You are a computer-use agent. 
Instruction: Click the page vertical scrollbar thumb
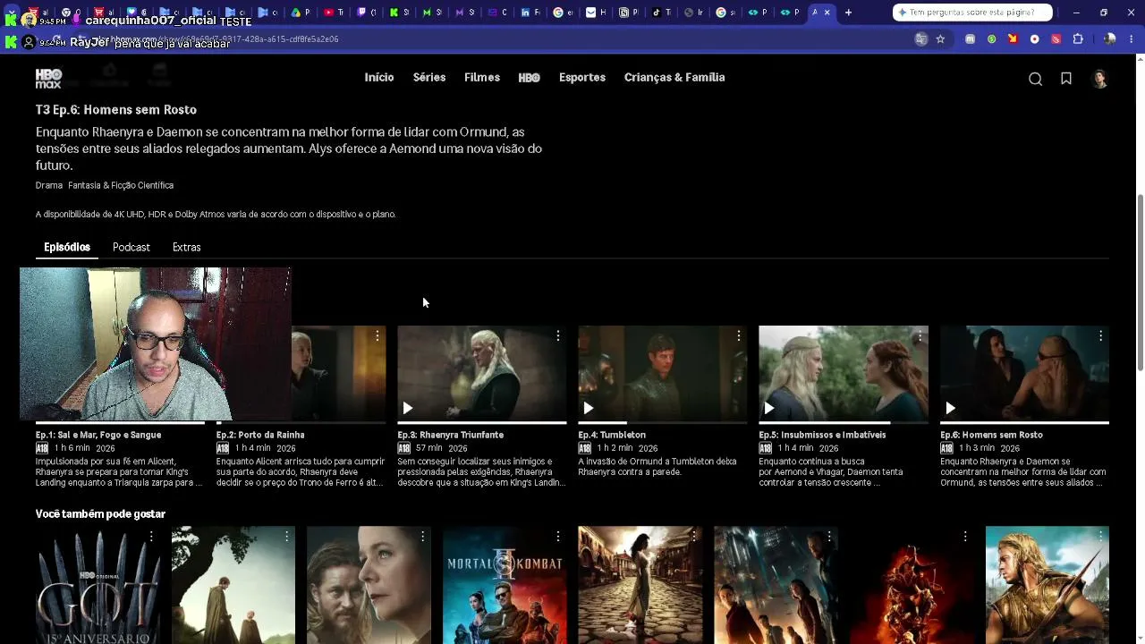click(x=1140, y=282)
